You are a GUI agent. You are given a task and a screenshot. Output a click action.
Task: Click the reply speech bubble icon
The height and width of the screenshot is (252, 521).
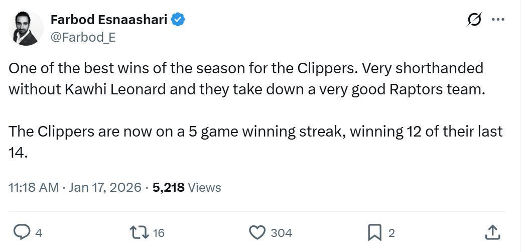[x=22, y=232]
